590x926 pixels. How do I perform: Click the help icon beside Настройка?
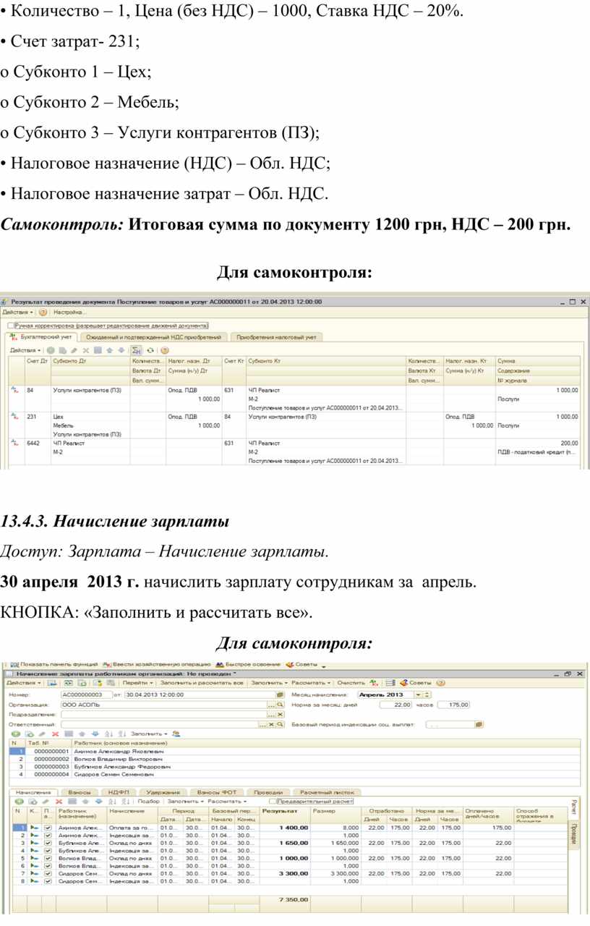[x=43, y=312]
